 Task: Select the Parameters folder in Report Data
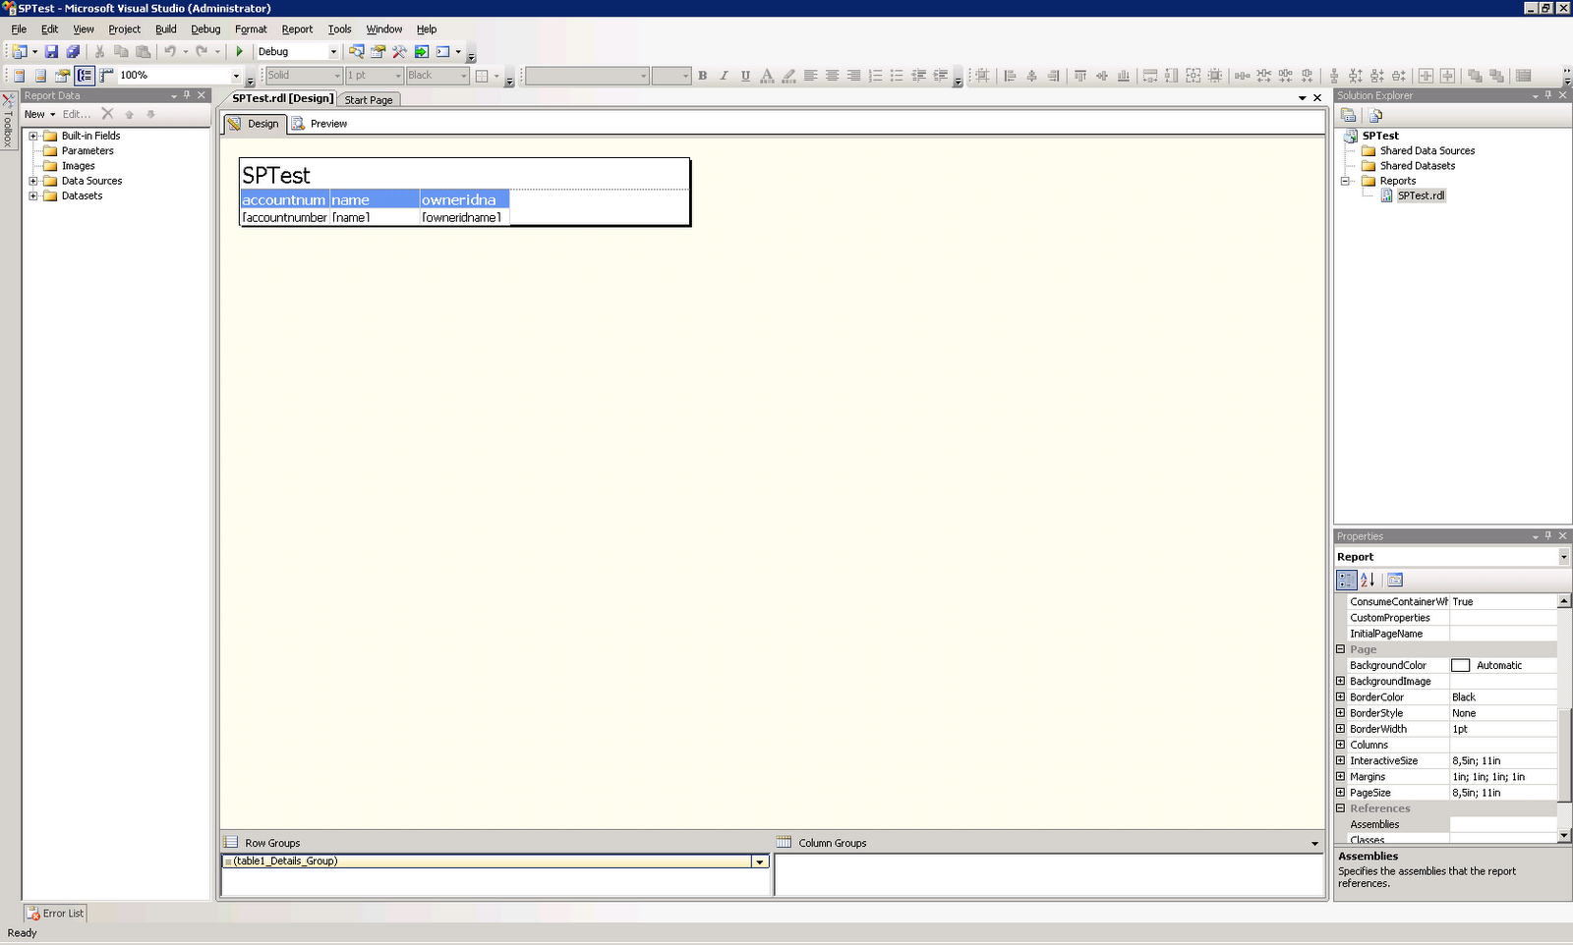pyautogui.click(x=87, y=150)
